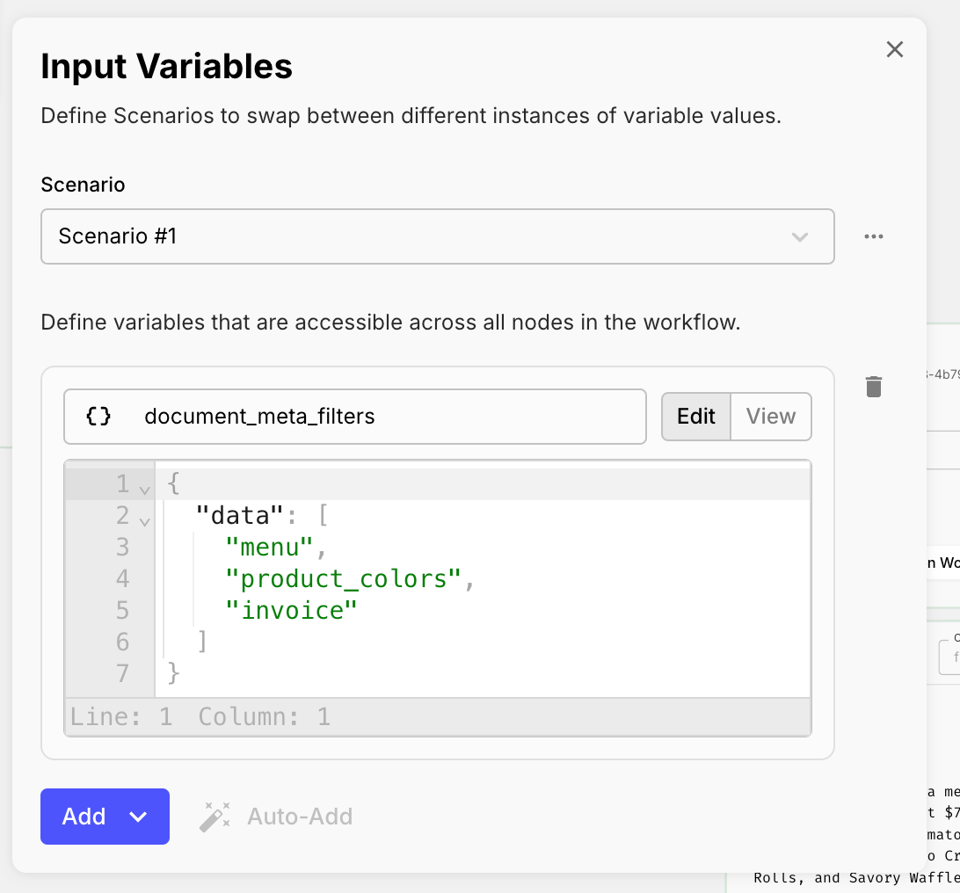Screen dimensions: 960x893
Task: Expand the Scenario #1 dropdown
Action: 437,236
